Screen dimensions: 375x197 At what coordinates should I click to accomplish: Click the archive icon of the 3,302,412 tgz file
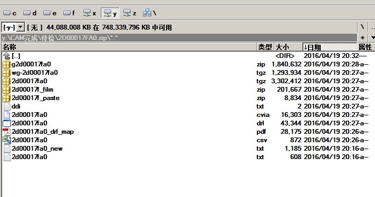click(7, 81)
